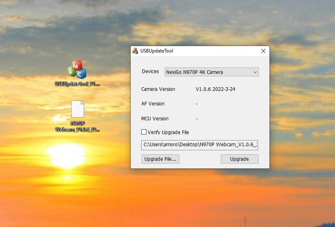335x227 pixels.
Task: Click the Camera Version value V1.0.6 2022-3-24
Action: [215, 89]
